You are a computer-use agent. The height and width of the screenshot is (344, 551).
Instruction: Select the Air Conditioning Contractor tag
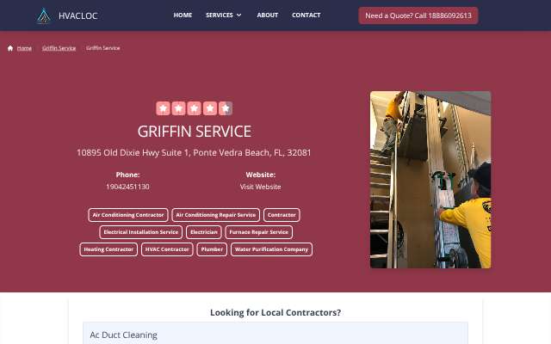128,215
